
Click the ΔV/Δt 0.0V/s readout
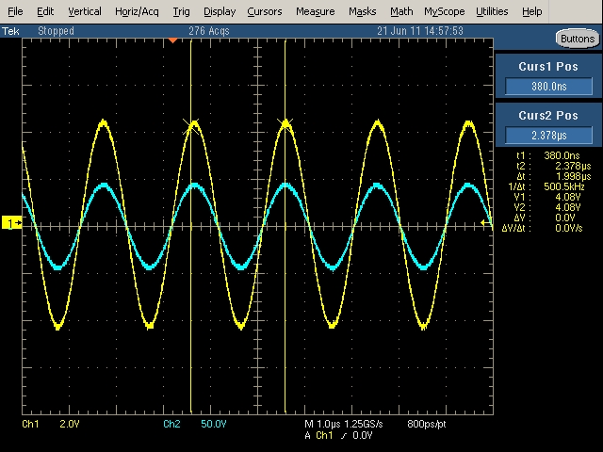click(x=543, y=228)
